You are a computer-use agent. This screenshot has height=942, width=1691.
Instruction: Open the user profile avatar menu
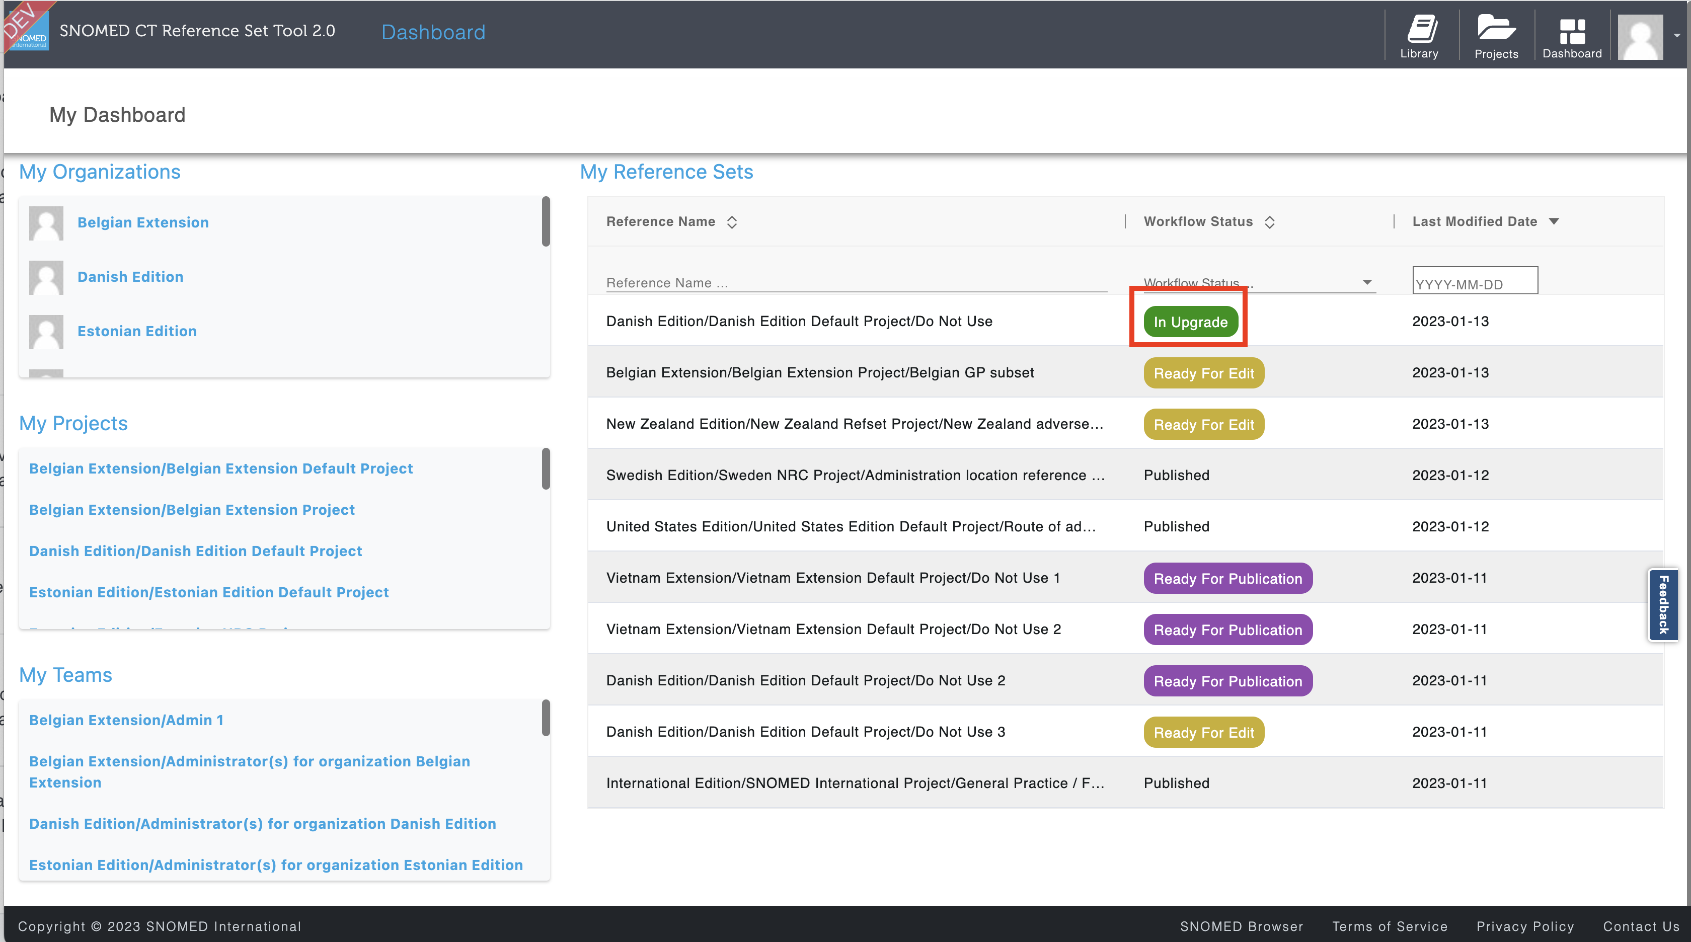pyautogui.click(x=1640, y=37)
